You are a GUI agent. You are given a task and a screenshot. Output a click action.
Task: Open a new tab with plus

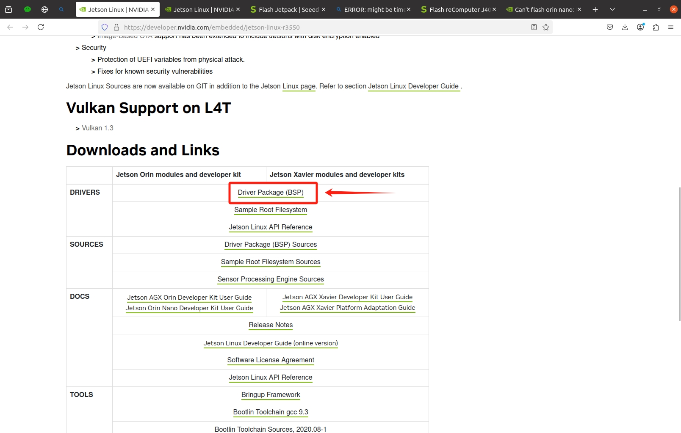coord(595,9)
